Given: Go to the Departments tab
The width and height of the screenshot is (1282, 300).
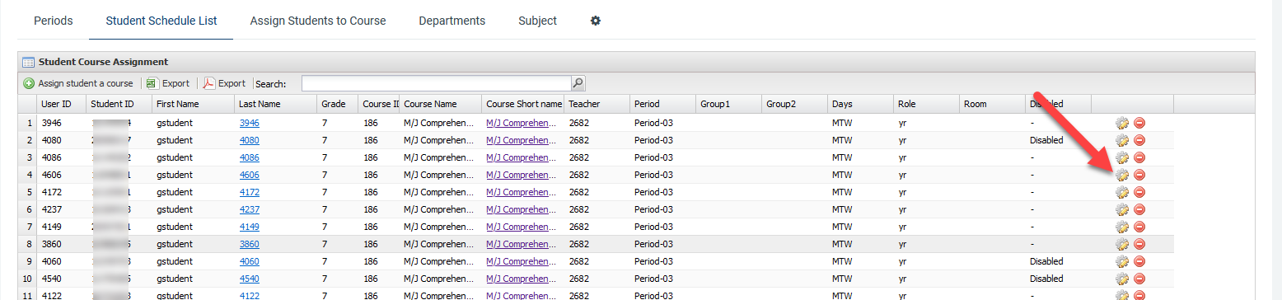Looking at the screenshot, I should [452, 21].
